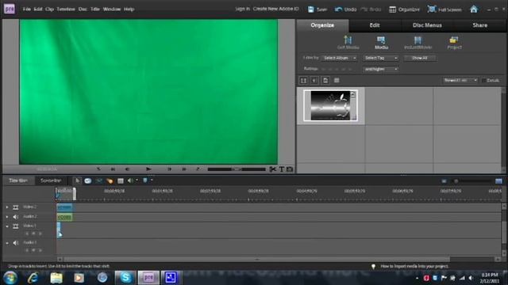Click the 'How to import media' tip link
The image size is (508, 285).
coord(414,266)
